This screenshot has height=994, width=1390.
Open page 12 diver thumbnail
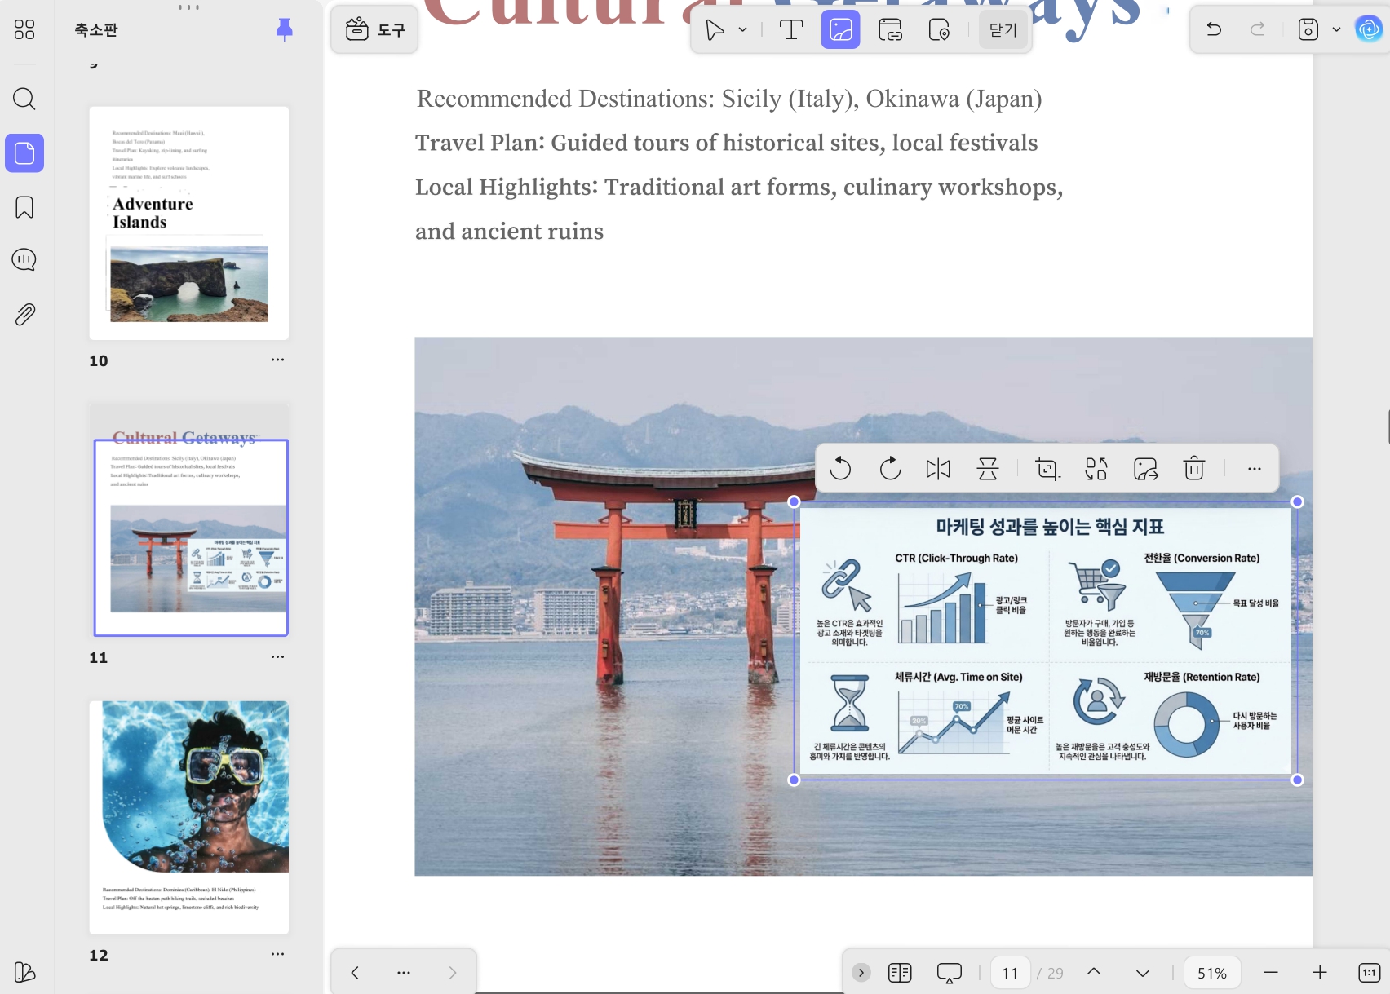[x=189, y=817]
